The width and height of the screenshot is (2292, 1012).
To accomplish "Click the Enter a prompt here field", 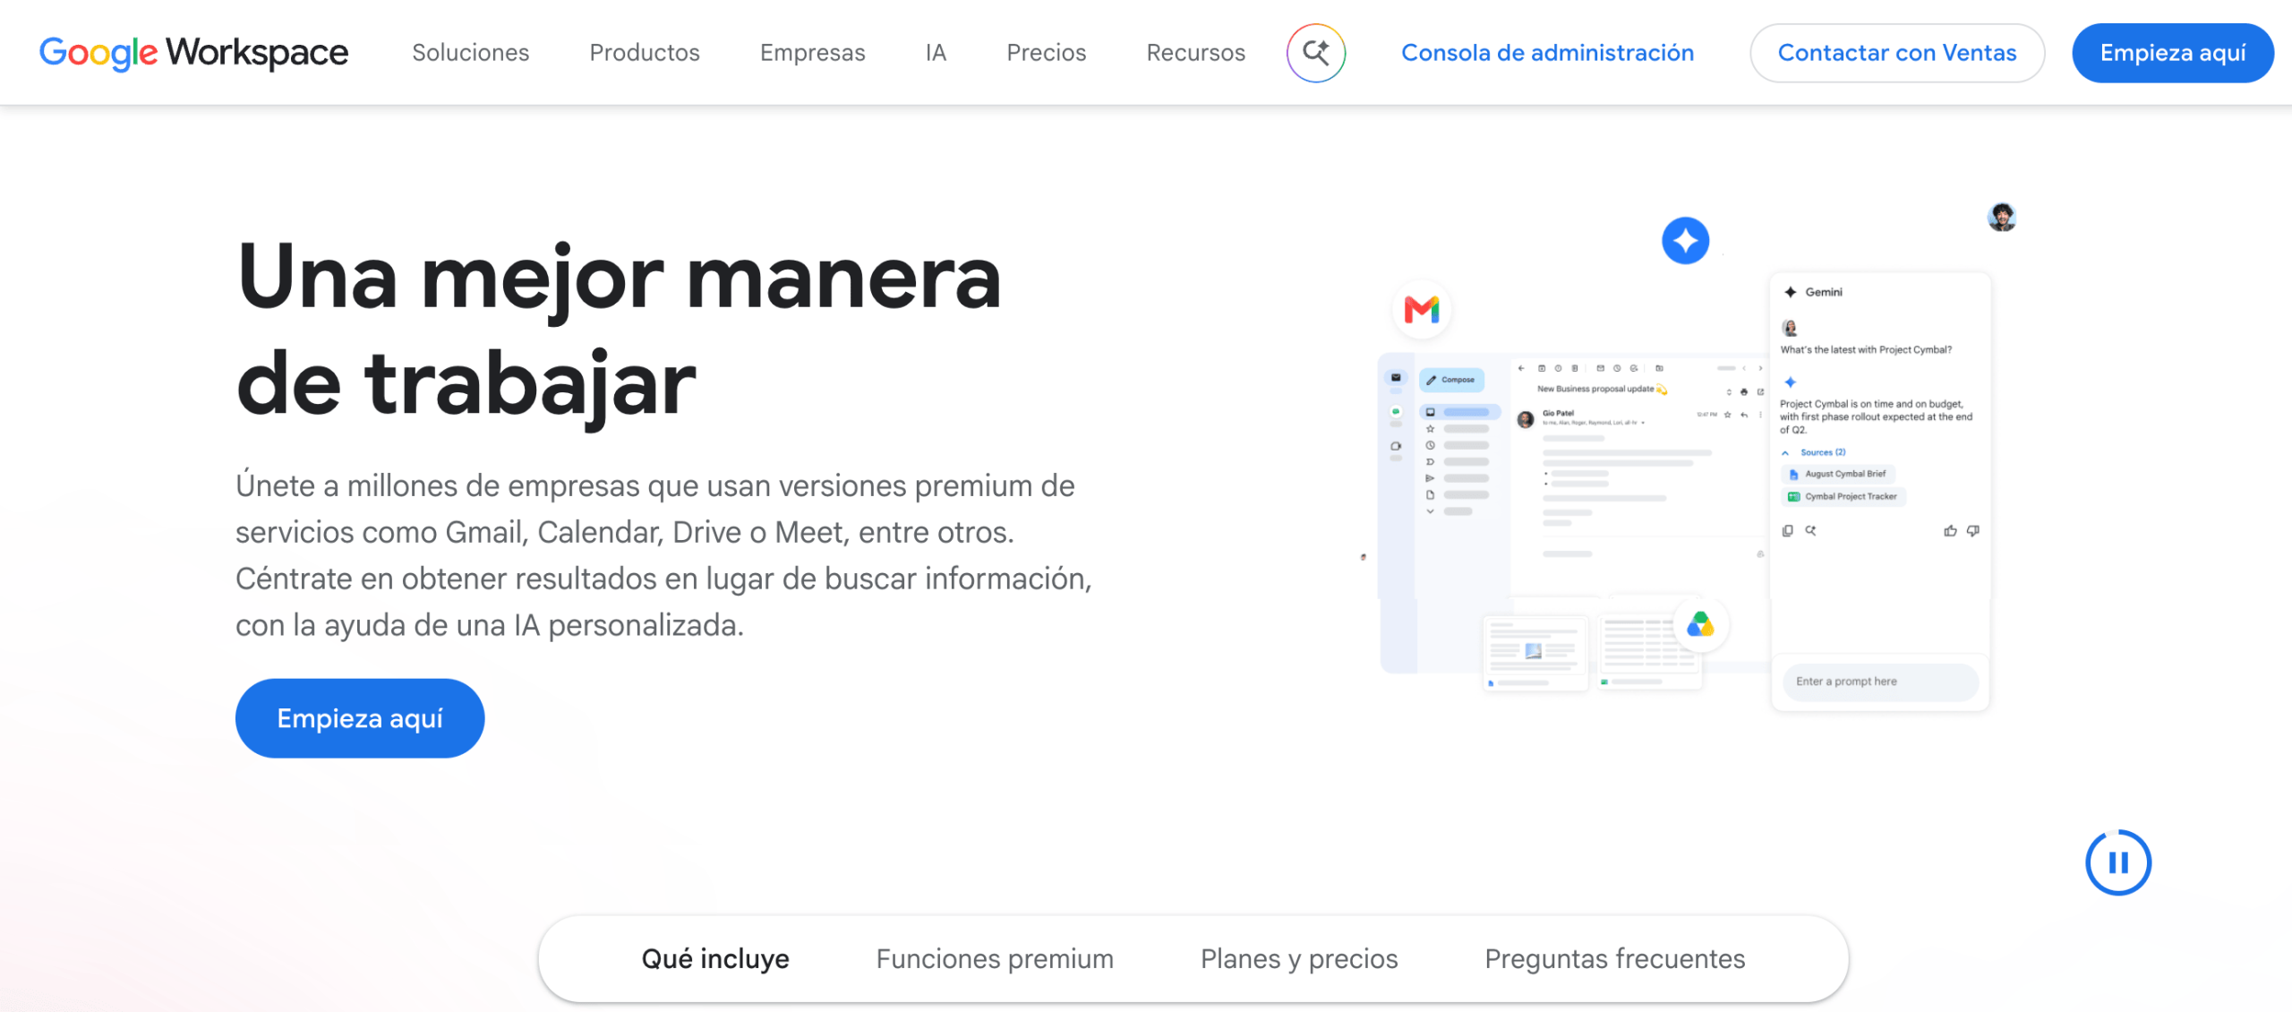I will click(x=1880, y=682).
